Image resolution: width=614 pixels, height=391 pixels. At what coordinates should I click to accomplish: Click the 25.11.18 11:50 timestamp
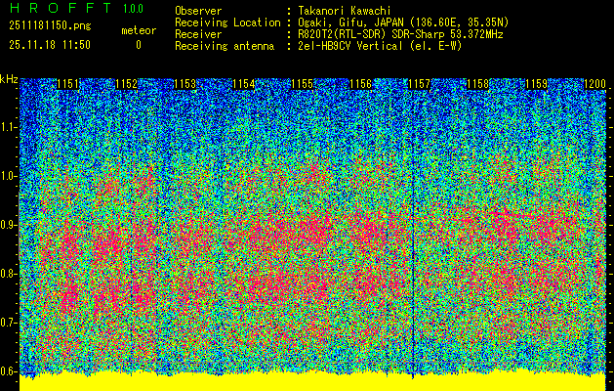click(50, 45)
